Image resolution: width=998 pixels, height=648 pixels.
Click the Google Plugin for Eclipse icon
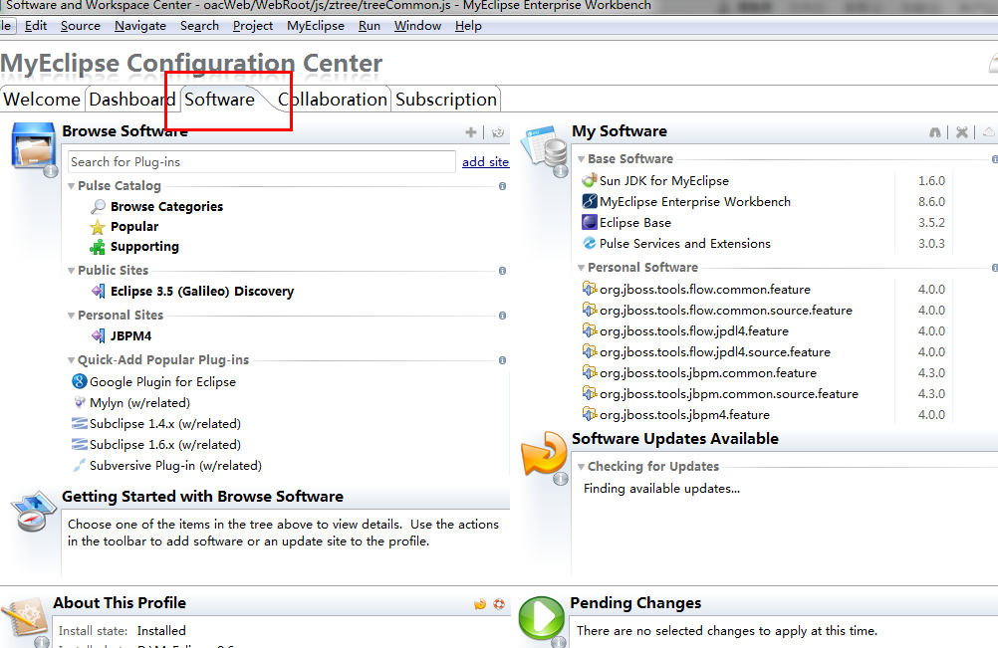tap(79, 381)
